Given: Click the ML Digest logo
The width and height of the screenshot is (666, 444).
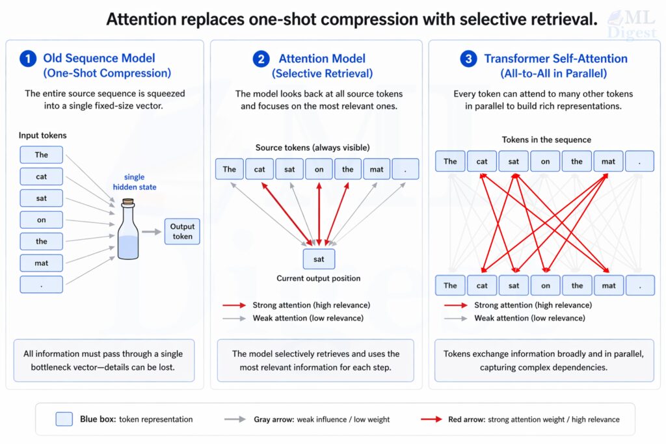Looking at the screenshot, I should 630,26.
